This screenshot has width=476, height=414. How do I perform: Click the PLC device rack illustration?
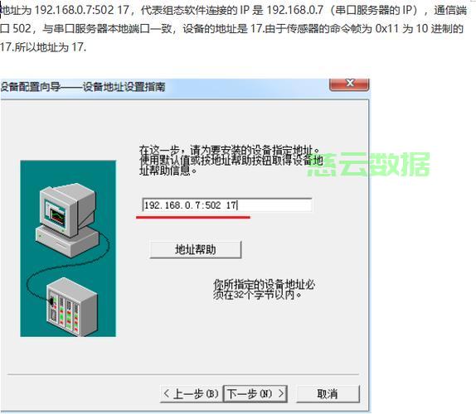(x=71, y=306)
